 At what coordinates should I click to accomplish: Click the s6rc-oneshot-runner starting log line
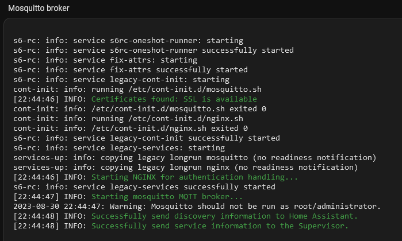pos(128,41)
